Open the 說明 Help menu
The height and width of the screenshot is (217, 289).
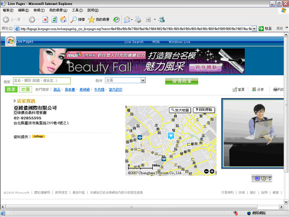click(93, 10)
